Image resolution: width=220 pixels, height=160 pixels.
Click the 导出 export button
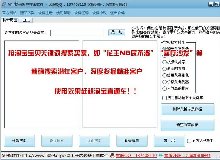pyautogui.click(x=169, y=141)
